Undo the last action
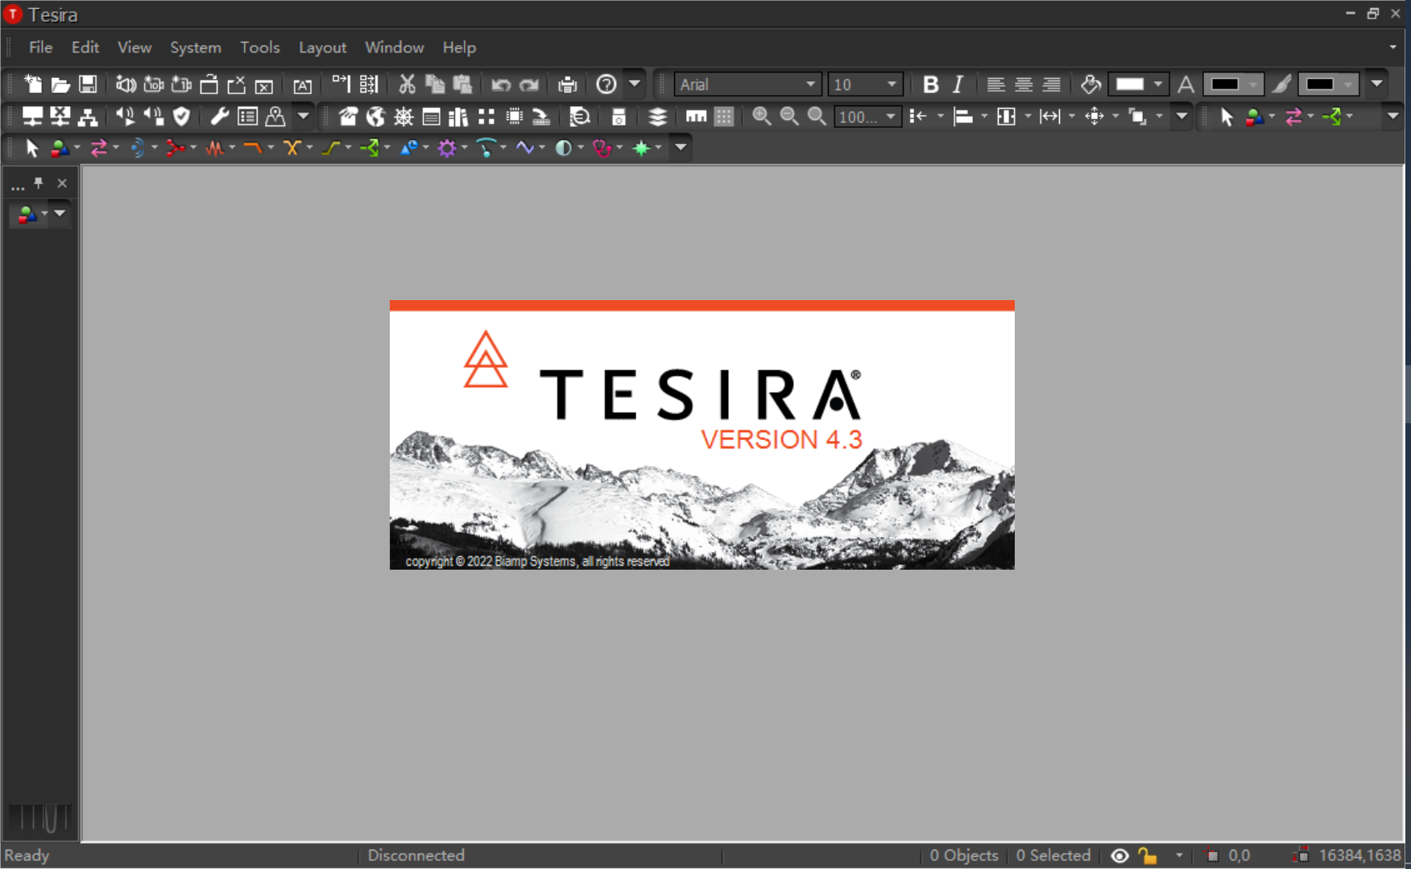1411x869 pixels. [501, 84]
